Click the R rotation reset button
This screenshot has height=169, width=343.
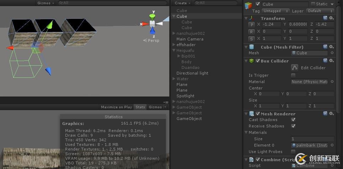click(251, 32)
